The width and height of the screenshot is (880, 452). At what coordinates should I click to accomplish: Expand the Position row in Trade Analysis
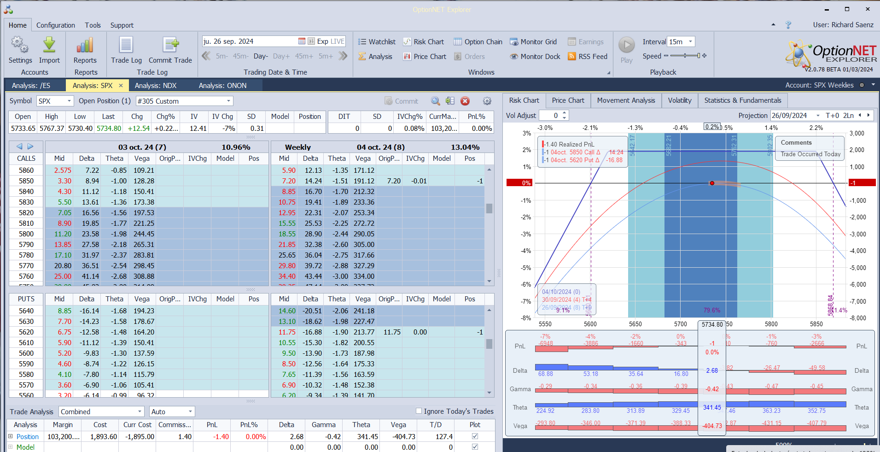[10, 436]
